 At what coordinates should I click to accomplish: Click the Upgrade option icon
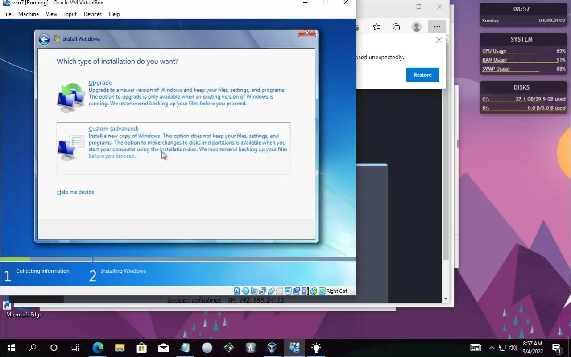pos(70,97)
